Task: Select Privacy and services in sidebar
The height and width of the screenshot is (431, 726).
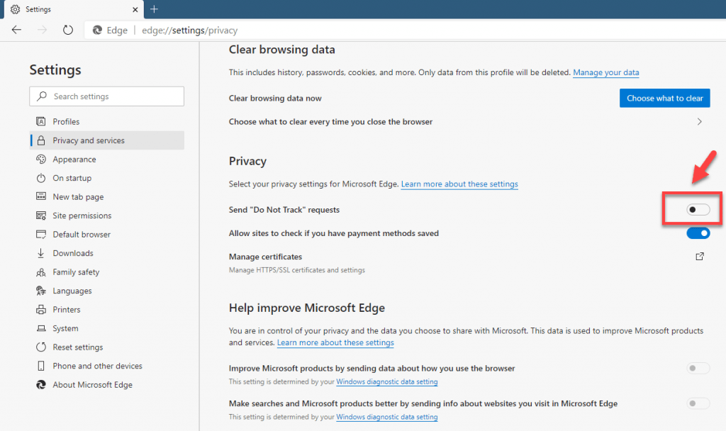Action: (89, 140)
